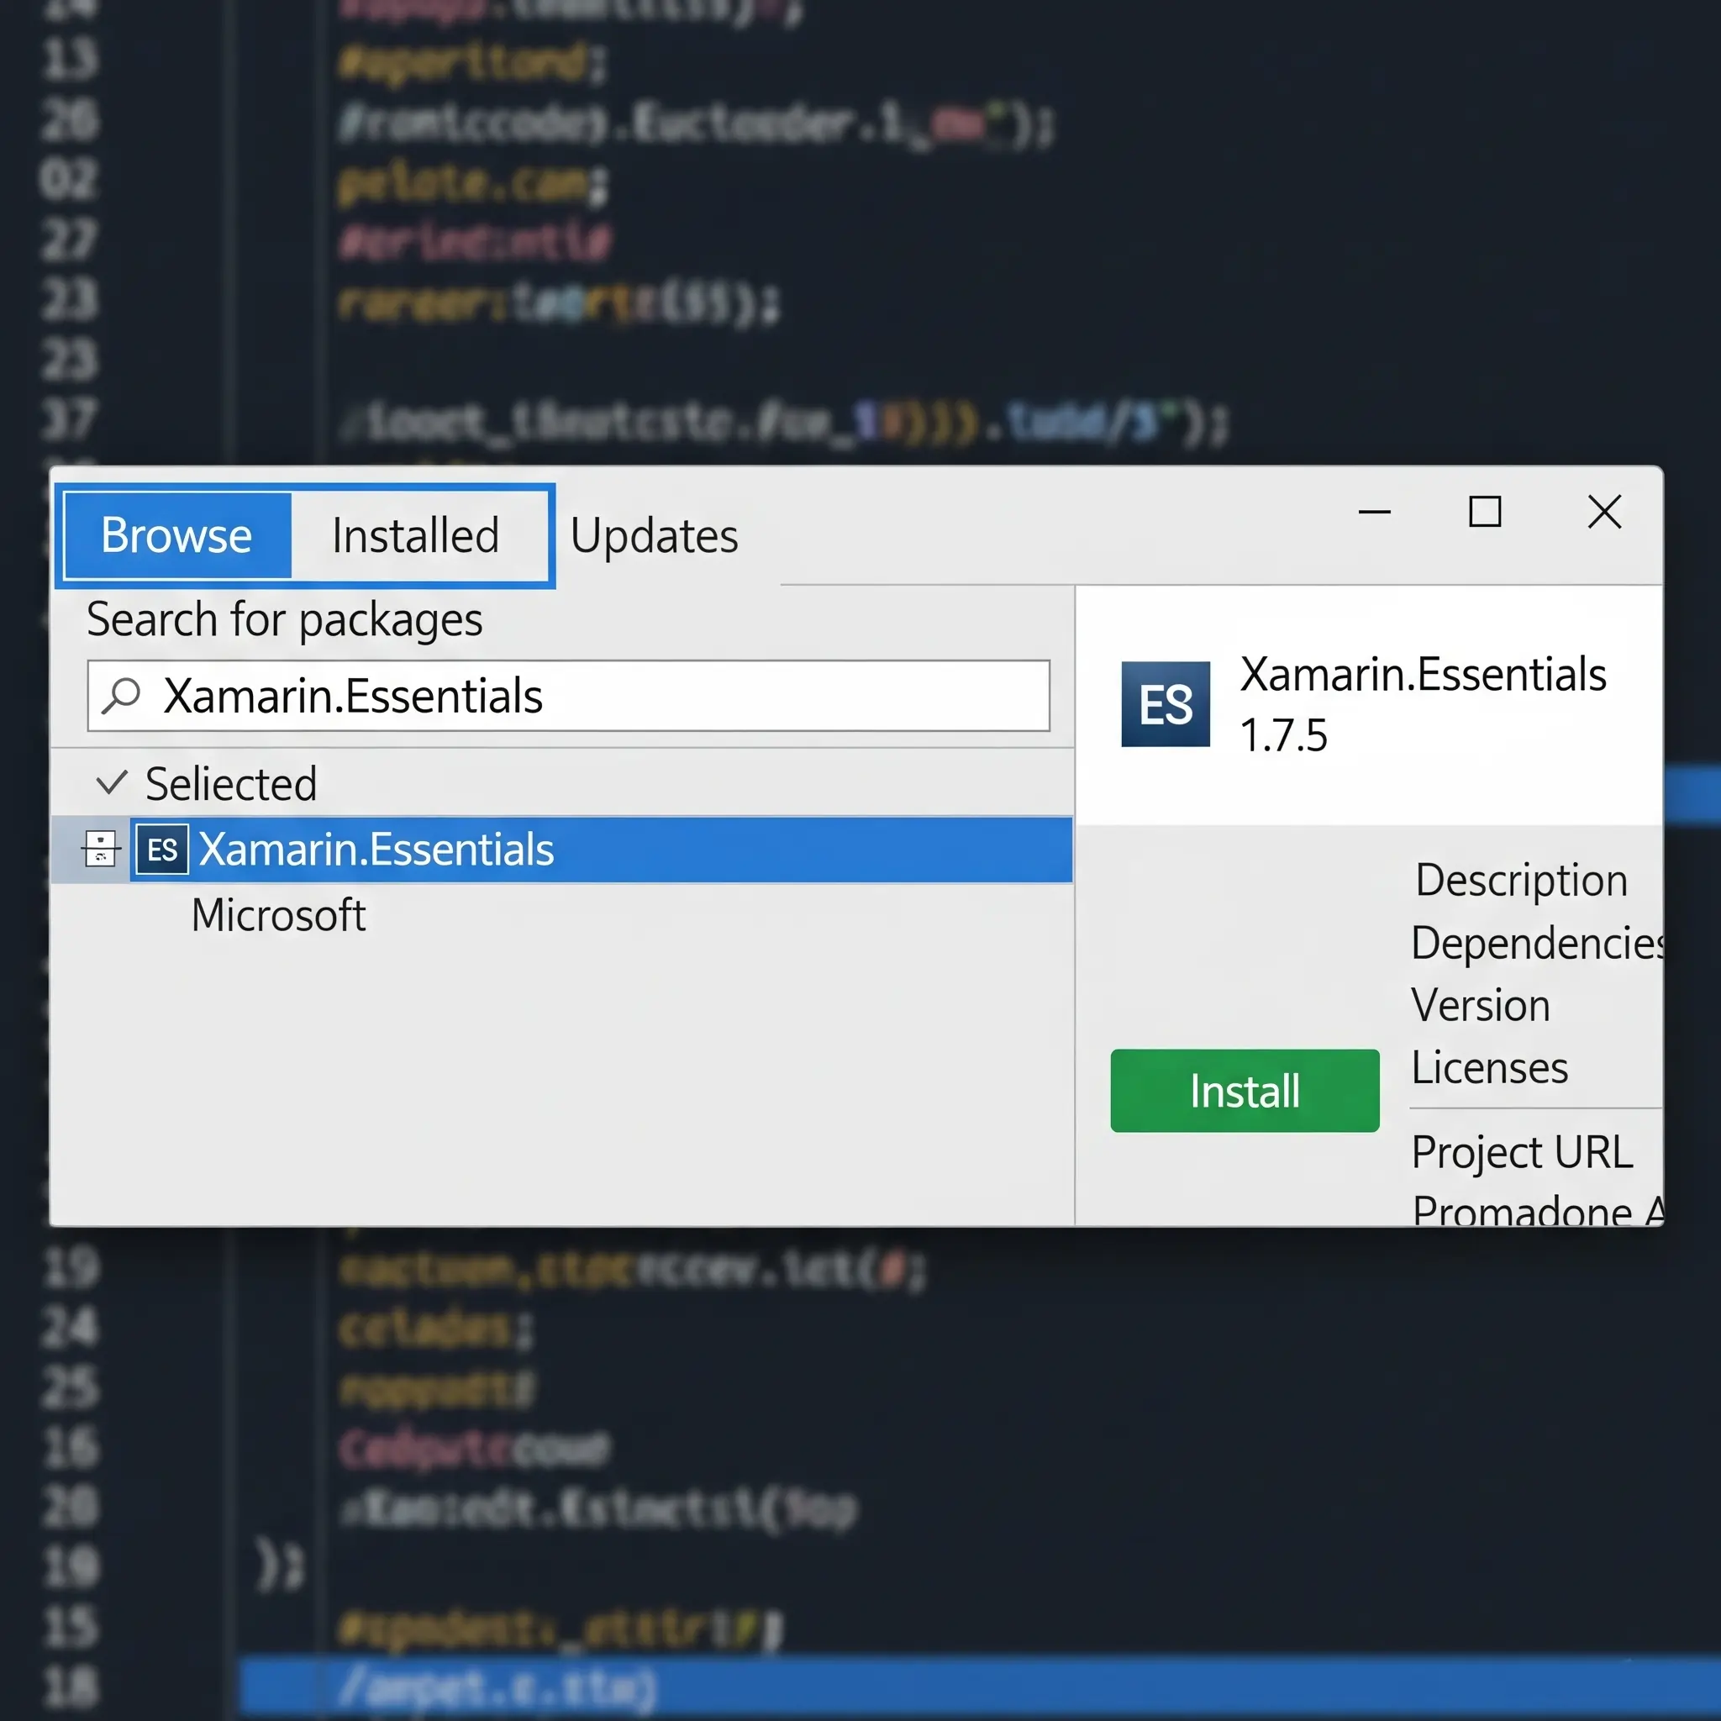This screenshot has width=1721, height=1721.
Task: Click the package install icon left of Xamarin.Essentials
Action: (x=101, y=849)
